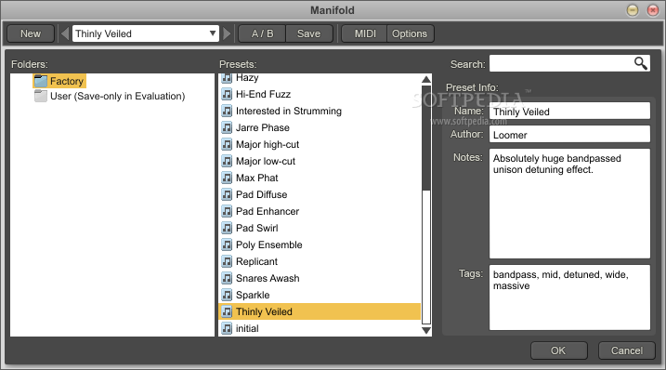The width and height of the screenshot is (666, 370).
Task: Click the Factory folder icon
Action: coord(41,81)
